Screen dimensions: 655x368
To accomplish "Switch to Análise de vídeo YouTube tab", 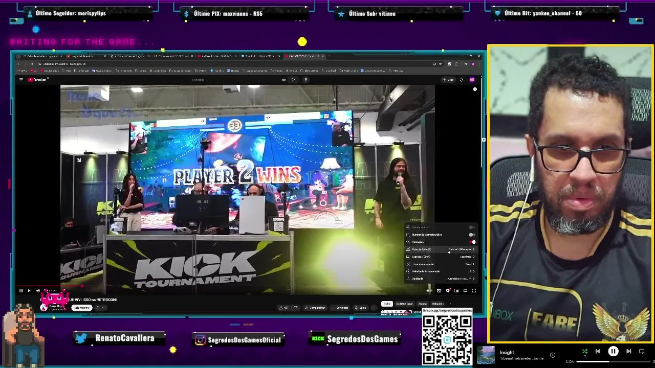I will point(217,56).
